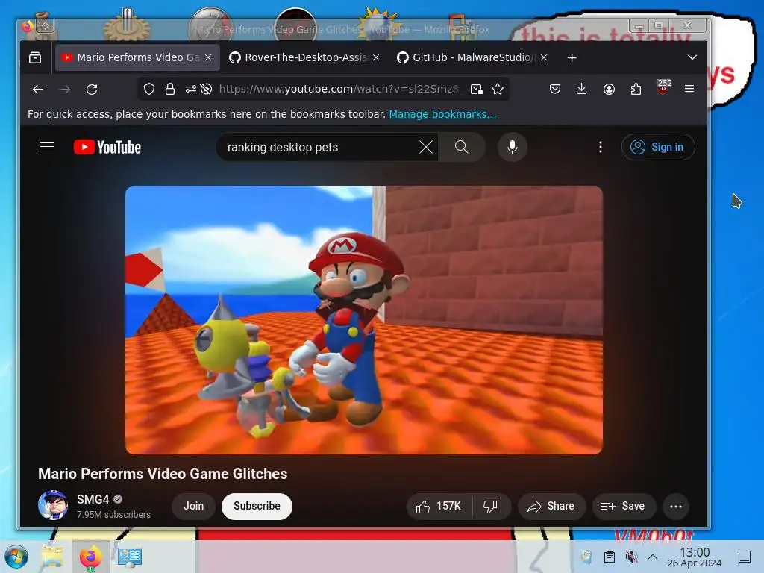This screenshot has height=573, width=764.
Task: Click the Manage bookmarks link
Action: 442,114
